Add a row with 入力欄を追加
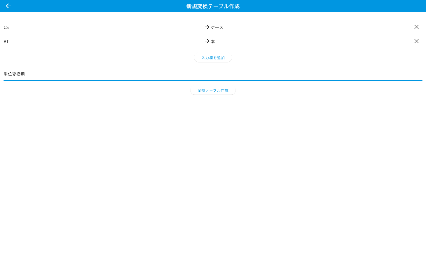426x266 pixels. click(x=213, y=58)
